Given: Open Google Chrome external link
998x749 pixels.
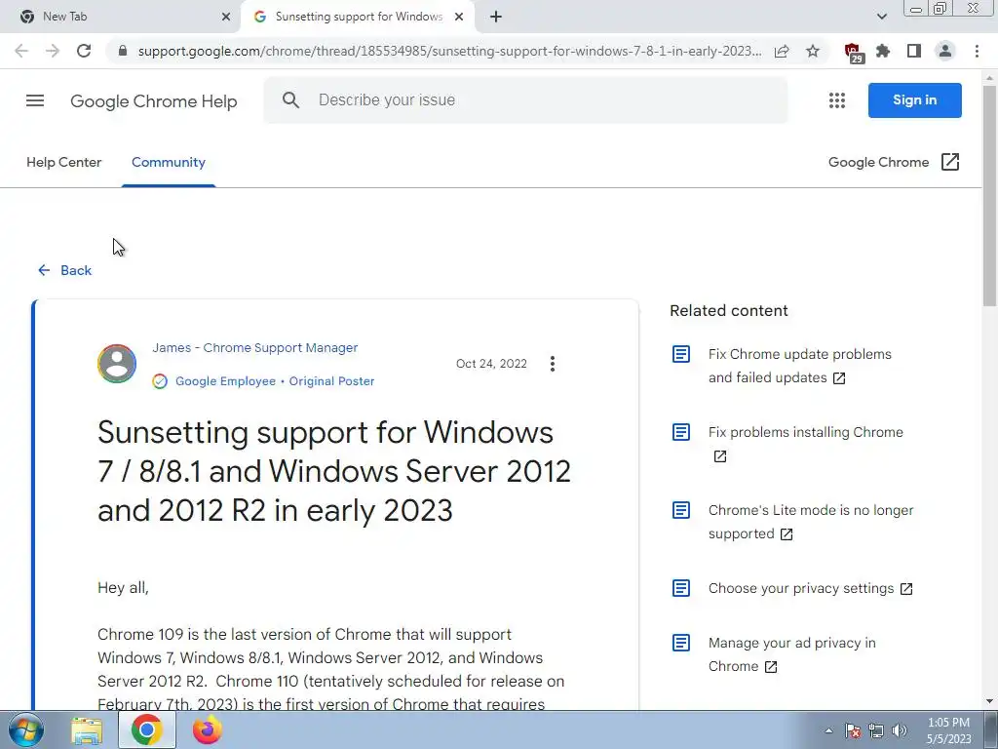Looking at the screenshot, I should (894, 162).
